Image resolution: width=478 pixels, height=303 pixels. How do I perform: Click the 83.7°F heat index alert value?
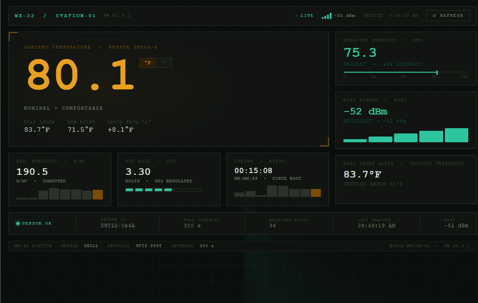pyautogui.click(x=362, y=174)
